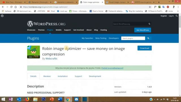Screen dimensions: 181x102
Task: Open a new browser tab with plus
Action: click(x=159, y=2)
